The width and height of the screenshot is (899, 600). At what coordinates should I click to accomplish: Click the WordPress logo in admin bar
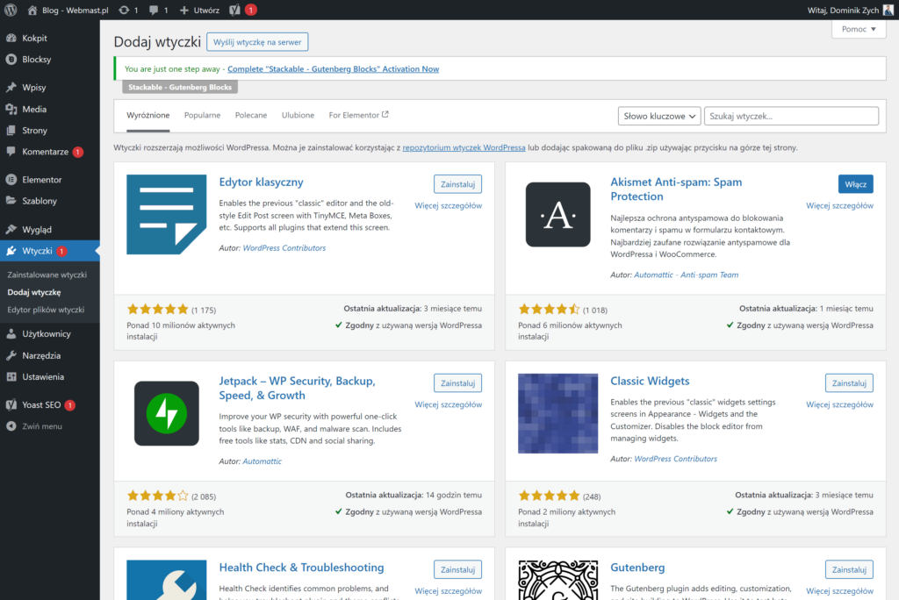coord(11,10)
